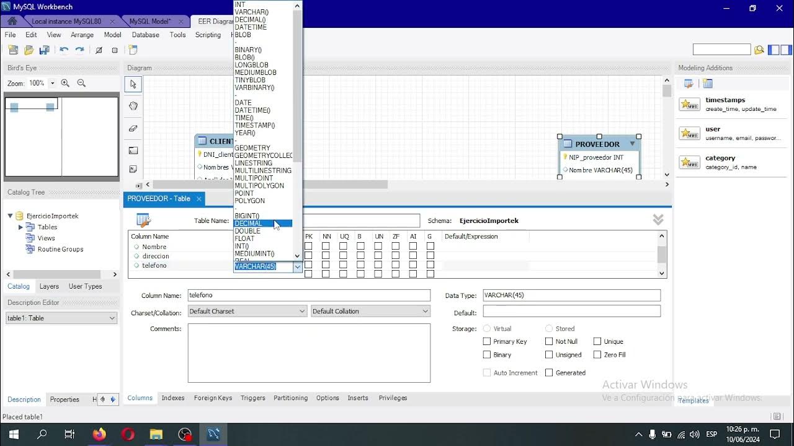794x446 pixels.
Task: Select the eraser tool
Action: point(133,128)
